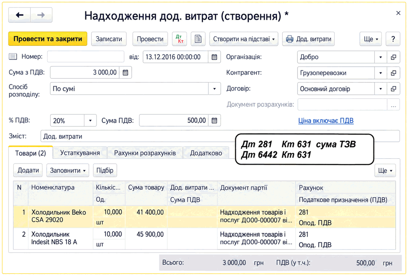
Task: Expand the Спосіб розподілу dropdown
Action: click(214, 89)
